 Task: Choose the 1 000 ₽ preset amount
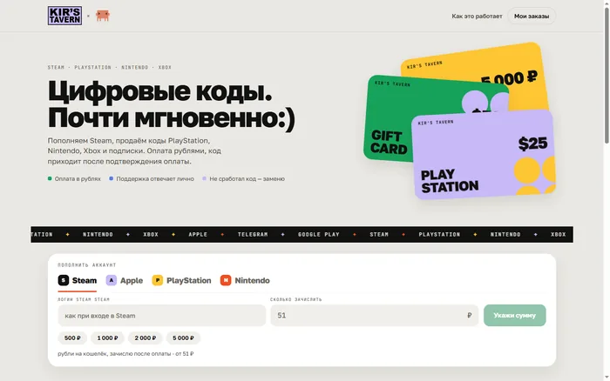click(107, 338)
